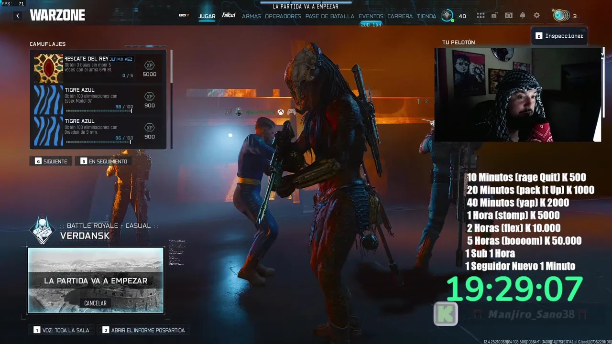
Task: Go back with the arrow beside WARZONE
Action: [x=18, y=16]
